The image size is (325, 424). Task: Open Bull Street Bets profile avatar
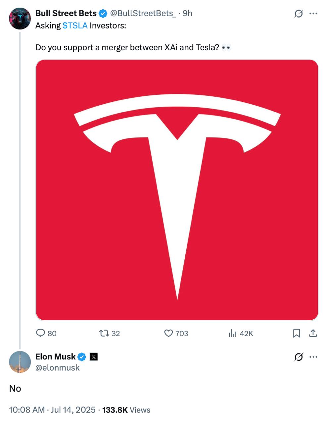click(20, 19)
